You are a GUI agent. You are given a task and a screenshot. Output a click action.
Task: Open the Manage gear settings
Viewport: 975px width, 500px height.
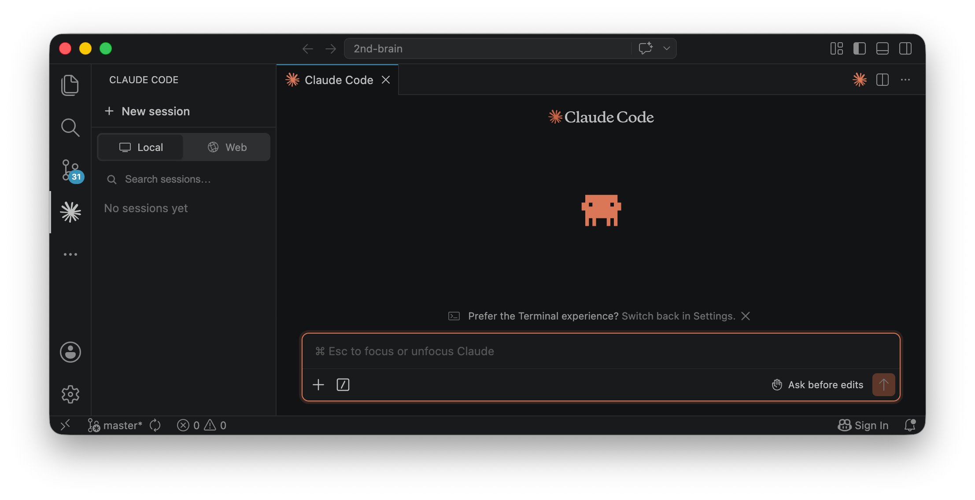(x=70, y=394)
